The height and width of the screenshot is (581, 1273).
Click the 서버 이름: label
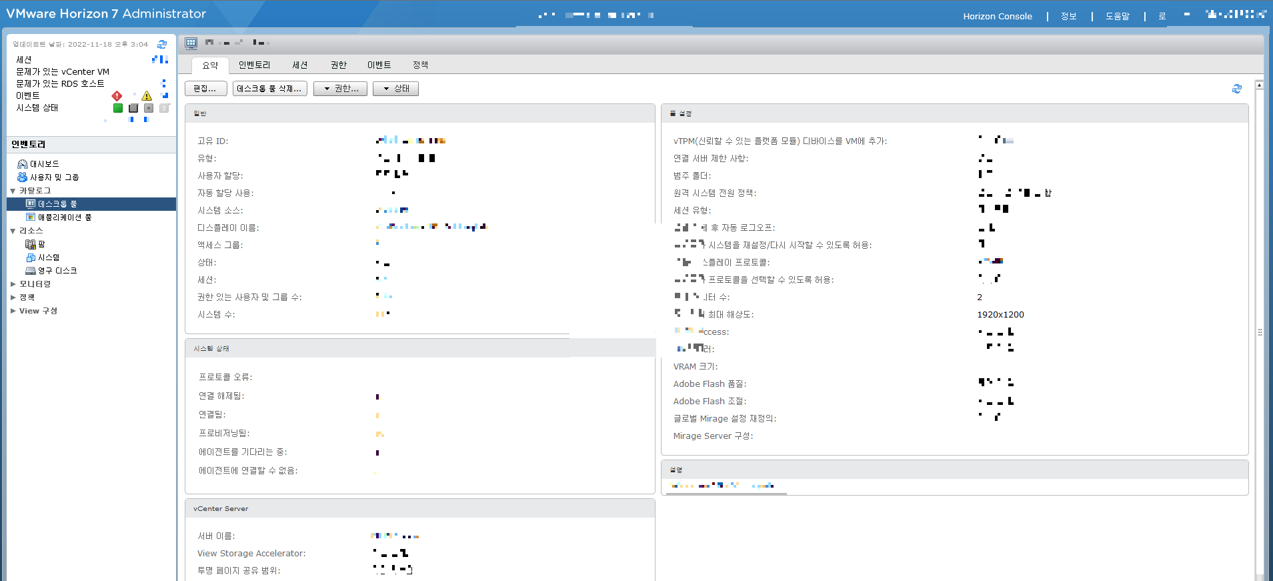(216, 536)
